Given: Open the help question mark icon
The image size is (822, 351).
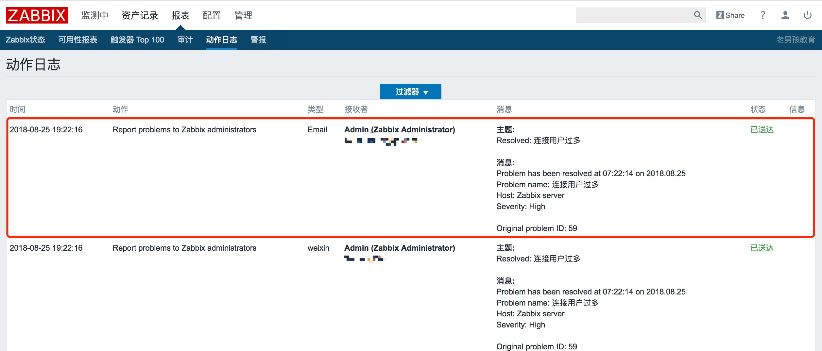Looking at the screenshot, I should coord(763,15).
